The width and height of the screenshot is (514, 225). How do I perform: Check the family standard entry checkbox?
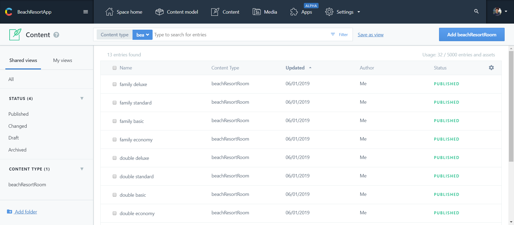coord(115,103)
